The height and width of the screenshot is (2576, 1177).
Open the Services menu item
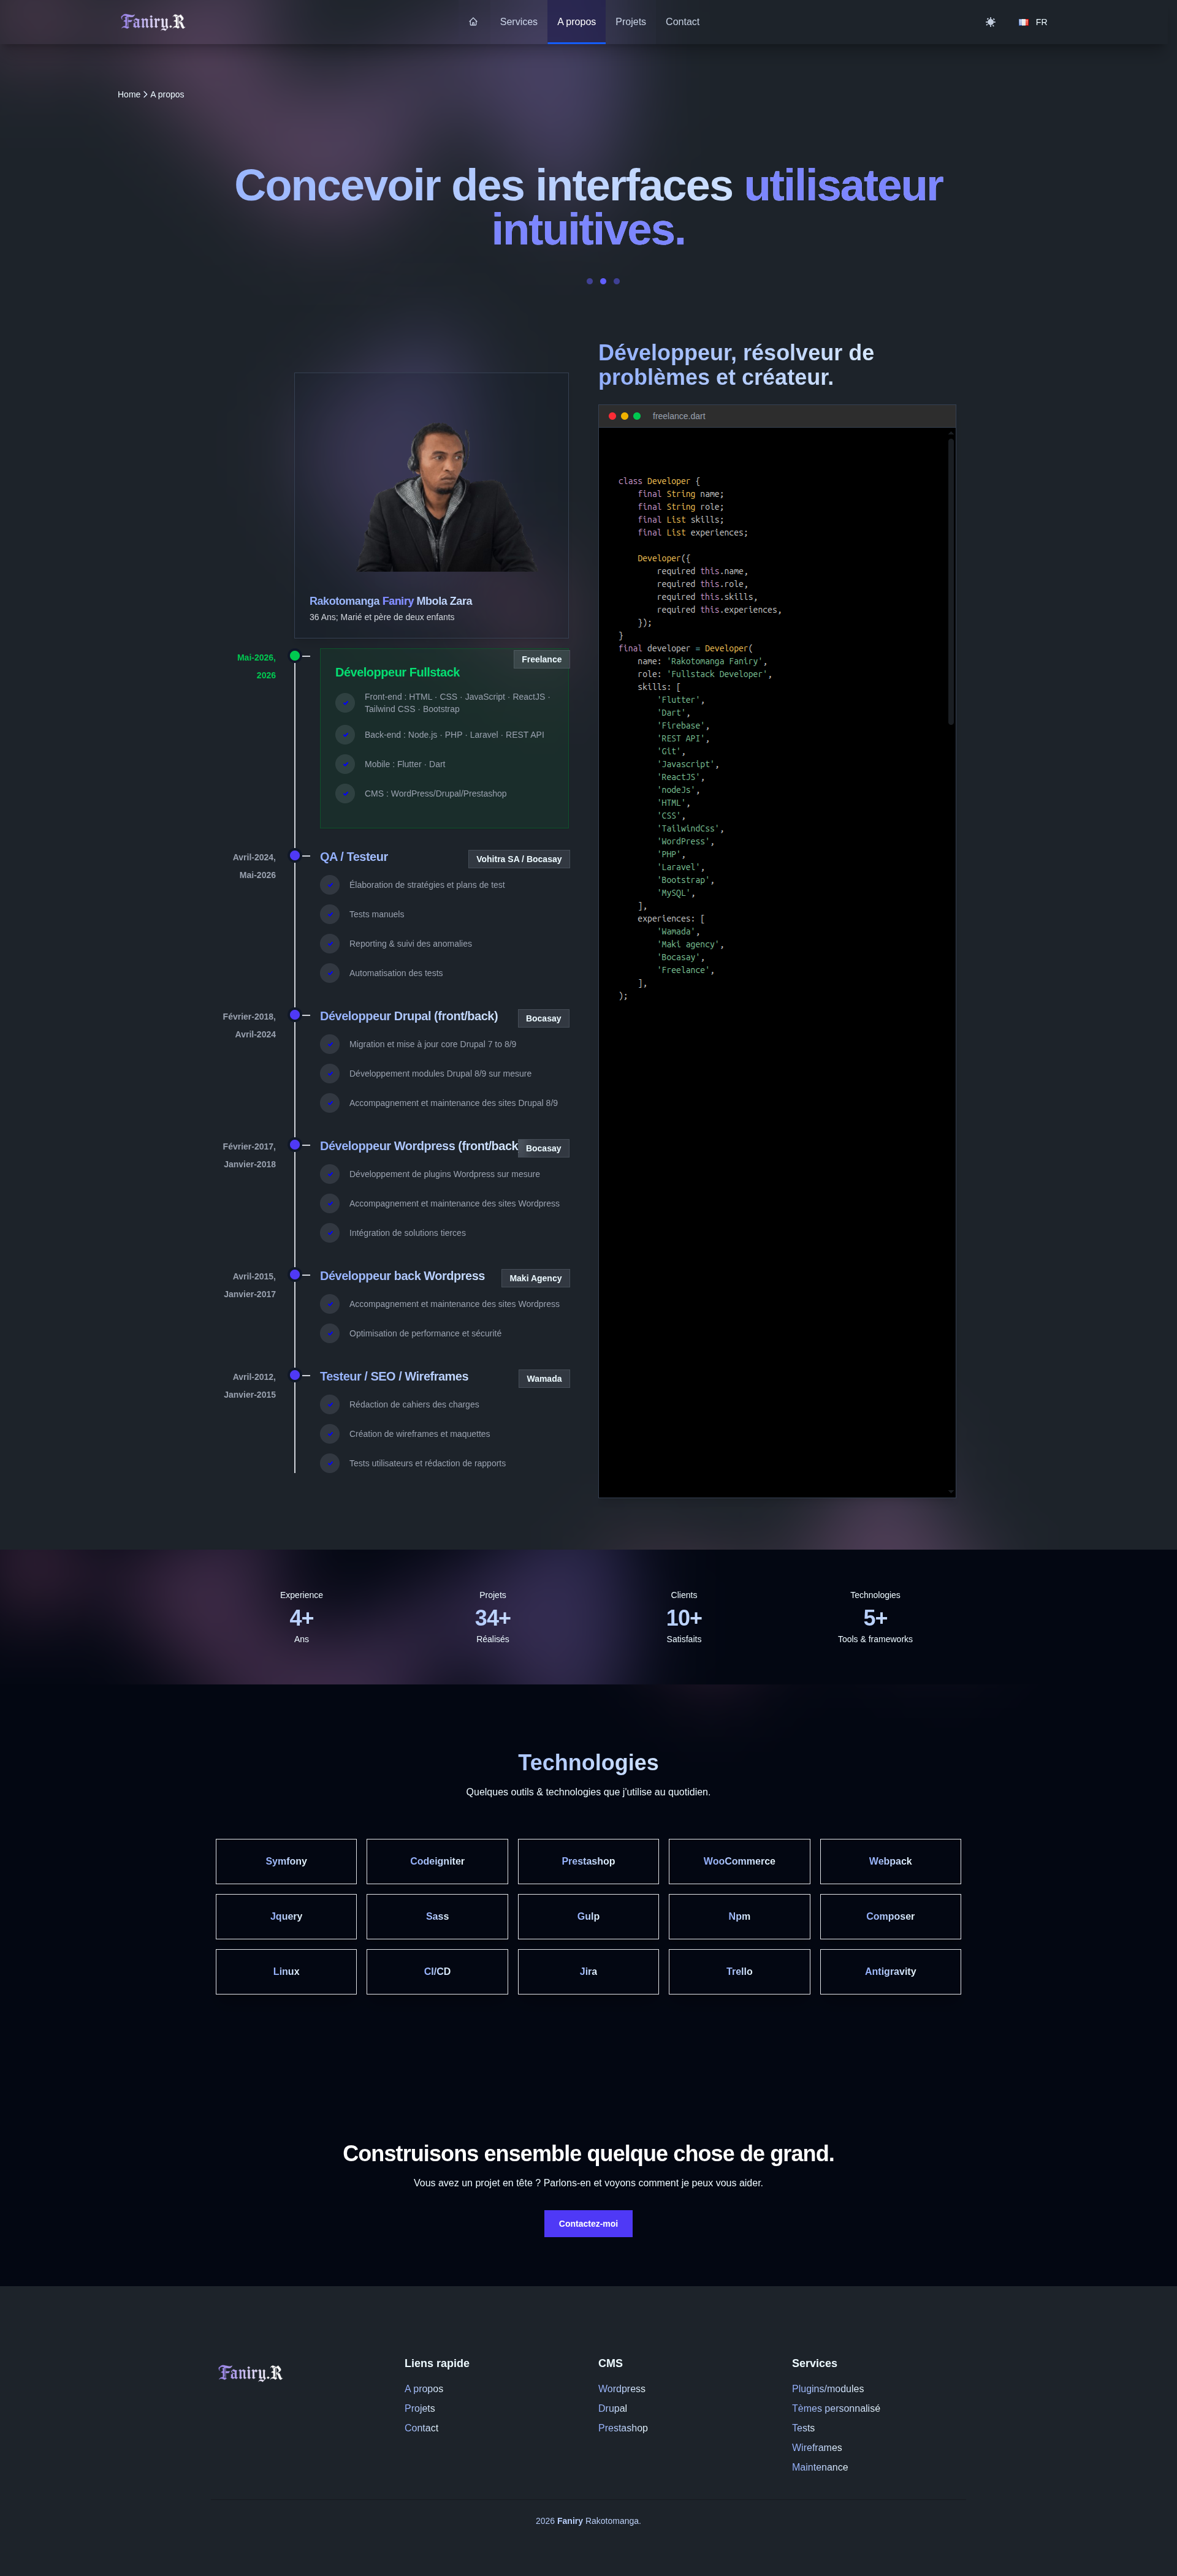pyautogui.click(x=519, y=22)
